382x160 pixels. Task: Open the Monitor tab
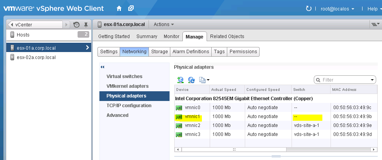(x=172, y=37)
